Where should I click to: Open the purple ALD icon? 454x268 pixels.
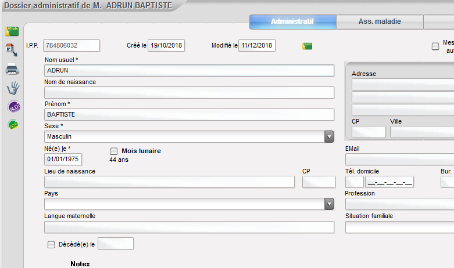point(12,107)
